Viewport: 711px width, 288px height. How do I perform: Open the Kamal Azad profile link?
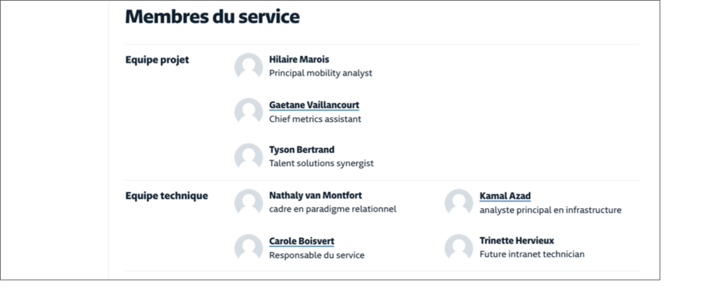(505, 196)
